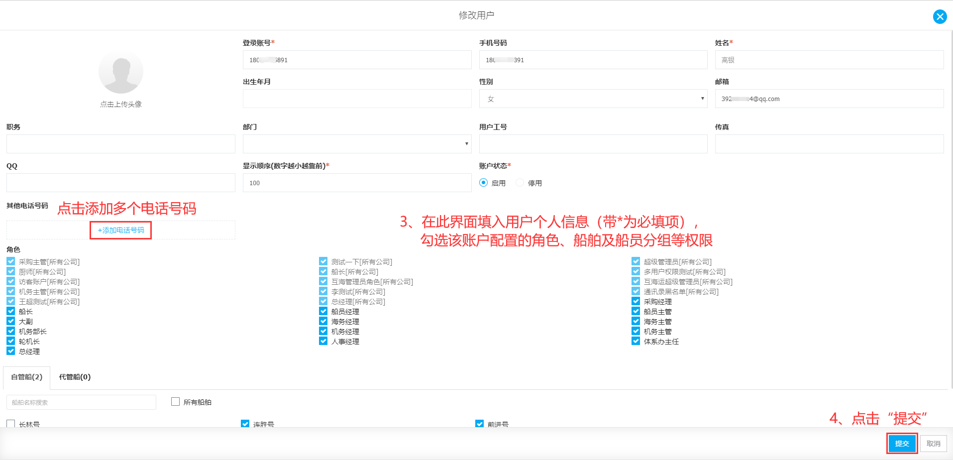Toggle the 船长[所有公司] checkbox
Image resolution: width=953 pixels, height=460 pixels.
(x=323, y=271)
